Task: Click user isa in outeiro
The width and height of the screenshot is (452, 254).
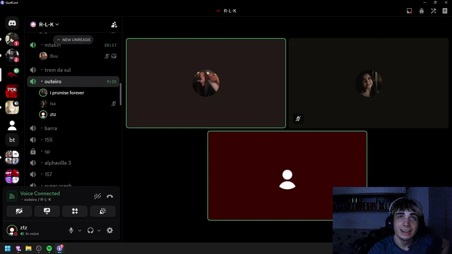Action: (78, 104)
